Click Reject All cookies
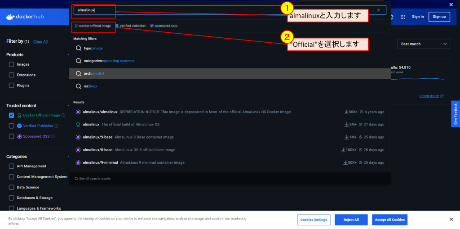This screenshot has width=460, height=229. (351, 220)
